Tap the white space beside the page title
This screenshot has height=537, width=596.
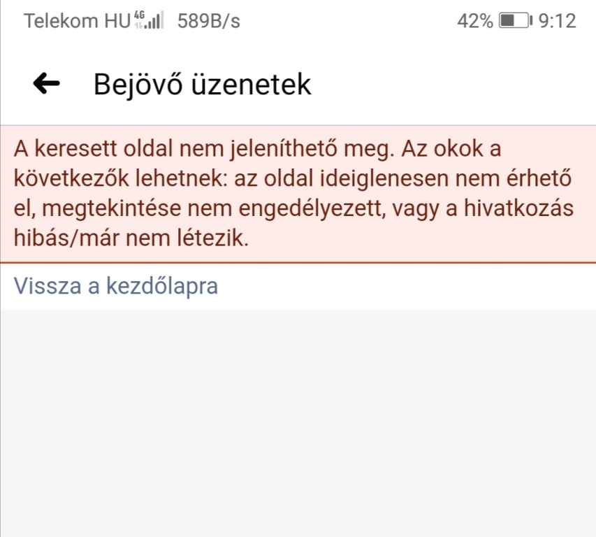[x=454, y=84]
